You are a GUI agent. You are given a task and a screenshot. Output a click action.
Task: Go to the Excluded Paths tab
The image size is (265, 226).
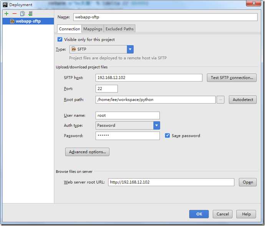[119, 29]
